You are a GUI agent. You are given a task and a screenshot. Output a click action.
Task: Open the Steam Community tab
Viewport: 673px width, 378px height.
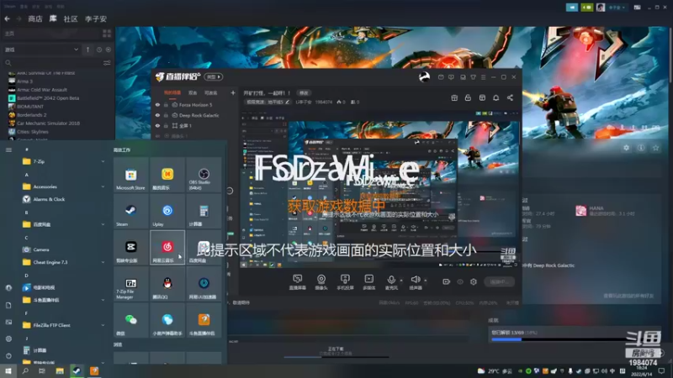71,18
